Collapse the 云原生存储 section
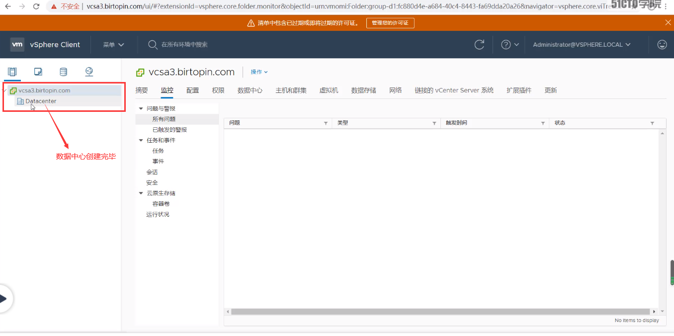Image resolution: width=674 pixels, height=336 pixels. [x=141, y=193]
